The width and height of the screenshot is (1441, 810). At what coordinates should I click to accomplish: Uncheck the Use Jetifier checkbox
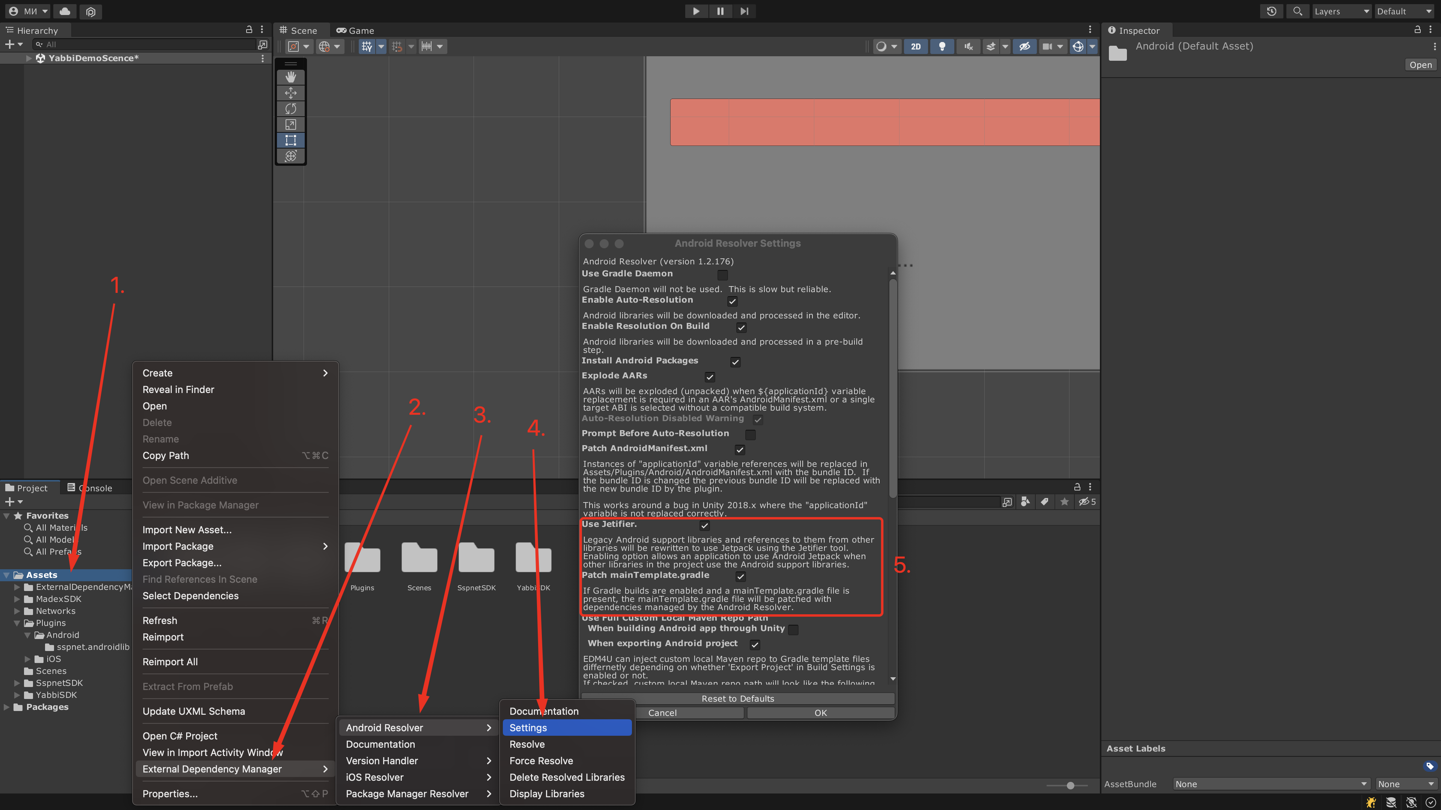click(705, 525)
